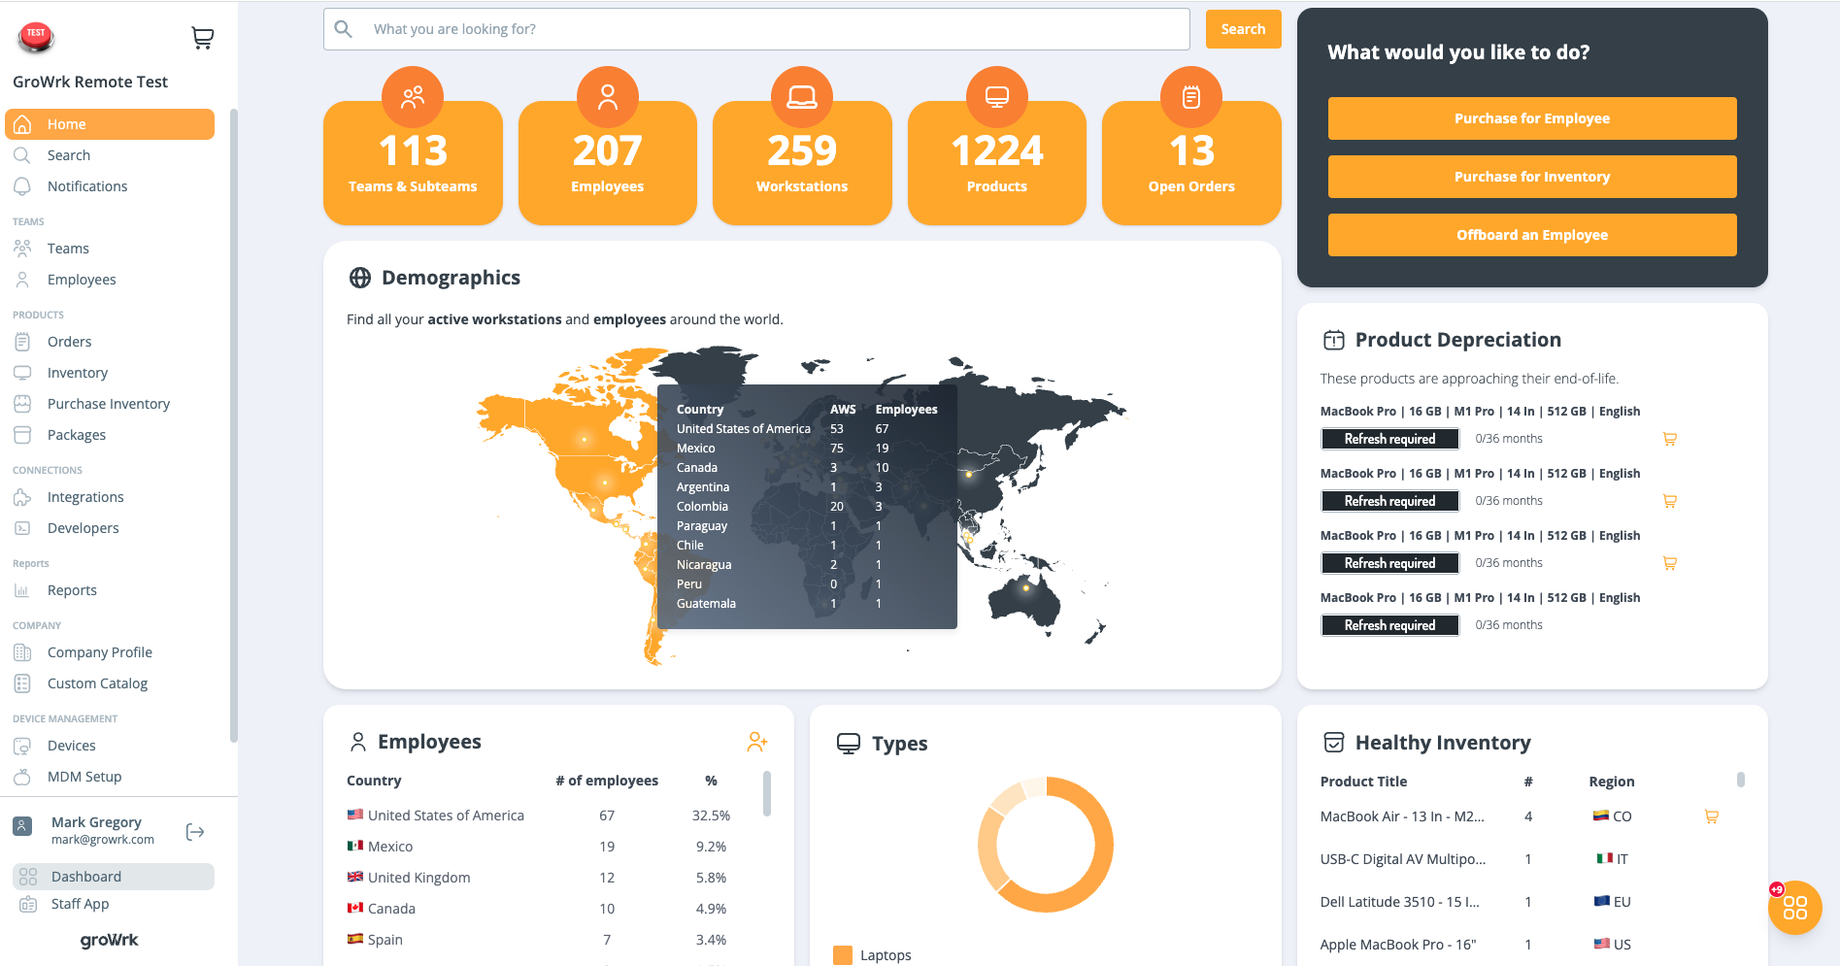
Task: Click the Demographics globe icon
Action: (x=360, y=278)
